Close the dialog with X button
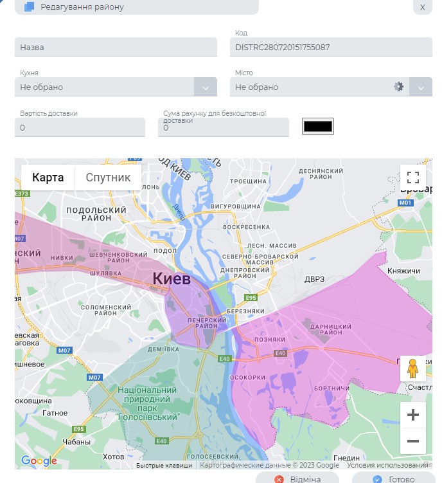The height and width of the screenshot is (483, 442). point(422,7)
